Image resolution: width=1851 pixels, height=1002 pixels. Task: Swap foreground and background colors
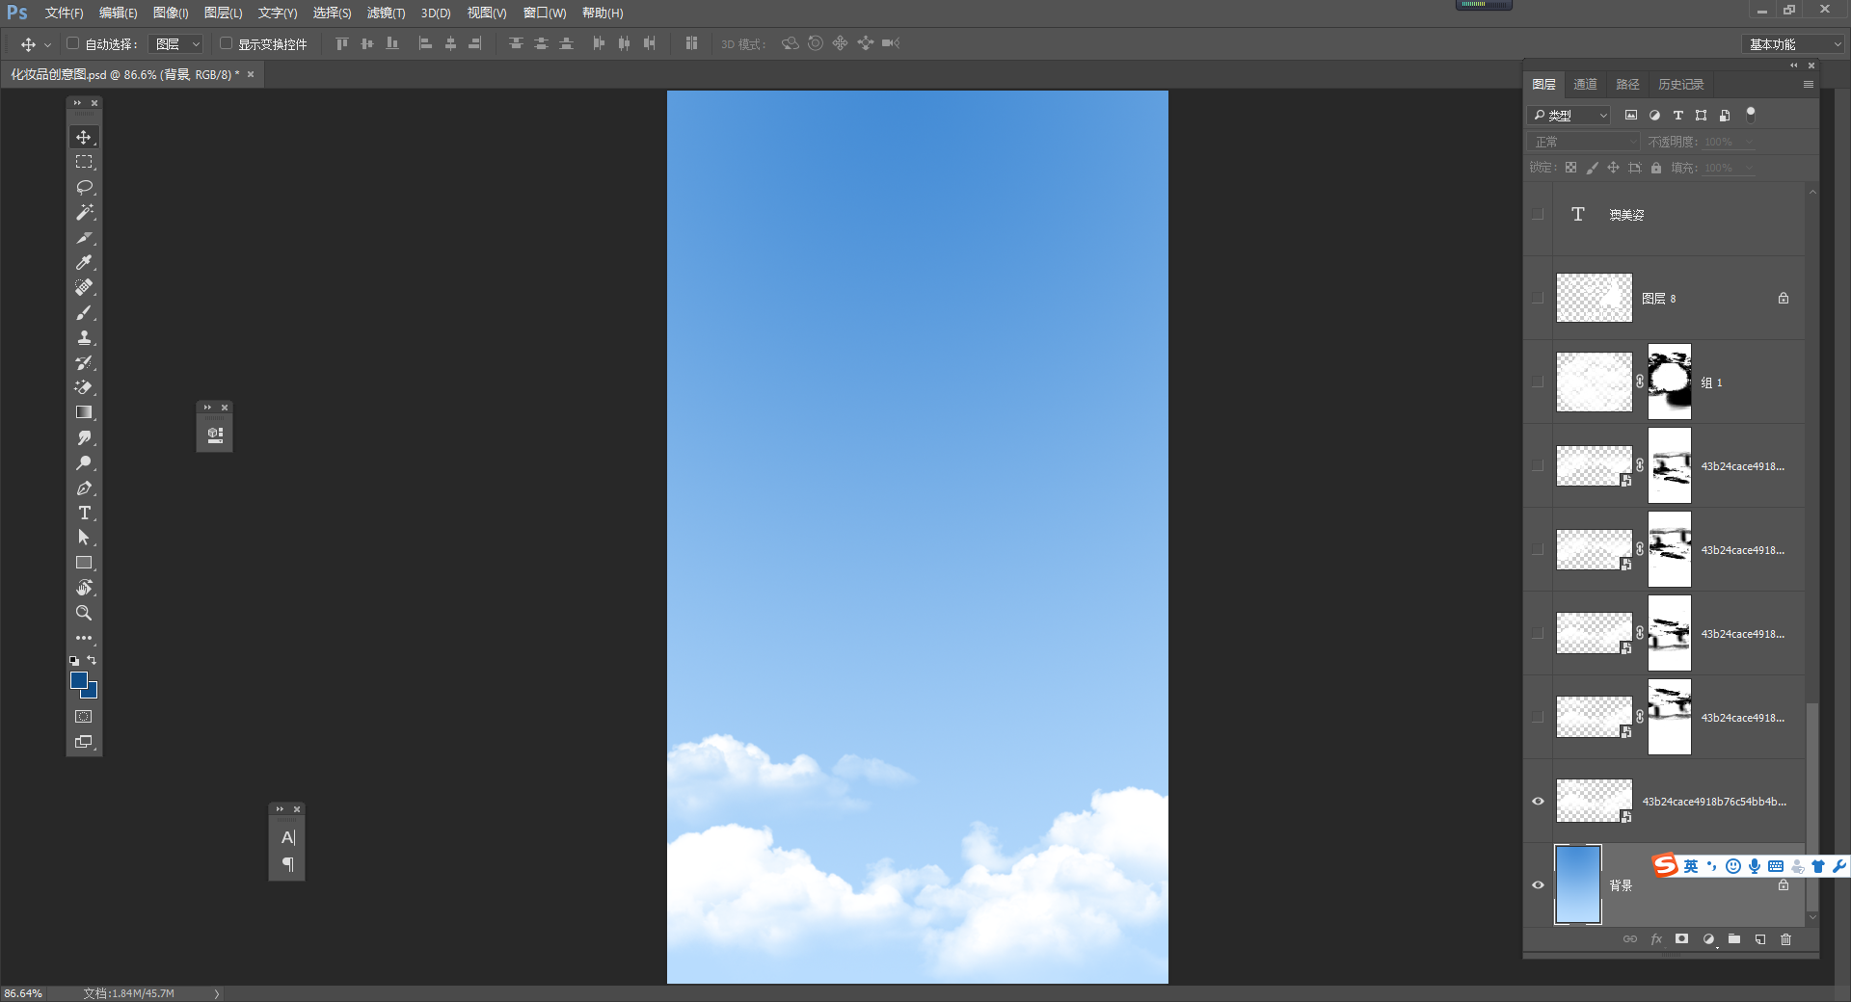pyautogui.click(x=93, y=660)
